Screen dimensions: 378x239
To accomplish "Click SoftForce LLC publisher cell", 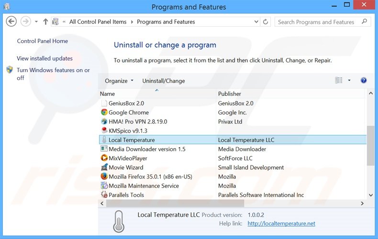I will pyautogui.click(x=235, y=158).
